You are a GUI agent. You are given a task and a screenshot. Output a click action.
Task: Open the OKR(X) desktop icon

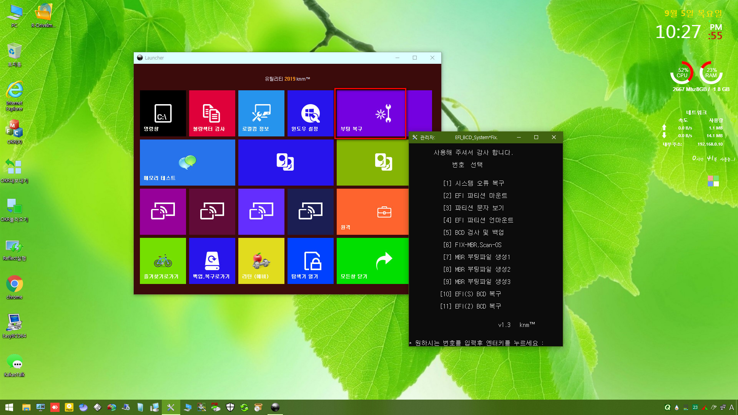pos(14,132)
